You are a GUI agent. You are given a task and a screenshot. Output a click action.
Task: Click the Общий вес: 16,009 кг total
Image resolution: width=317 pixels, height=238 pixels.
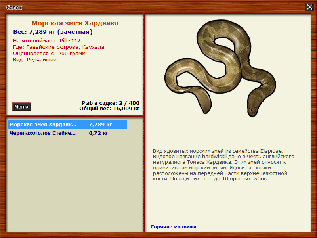[x=109, y=109]
